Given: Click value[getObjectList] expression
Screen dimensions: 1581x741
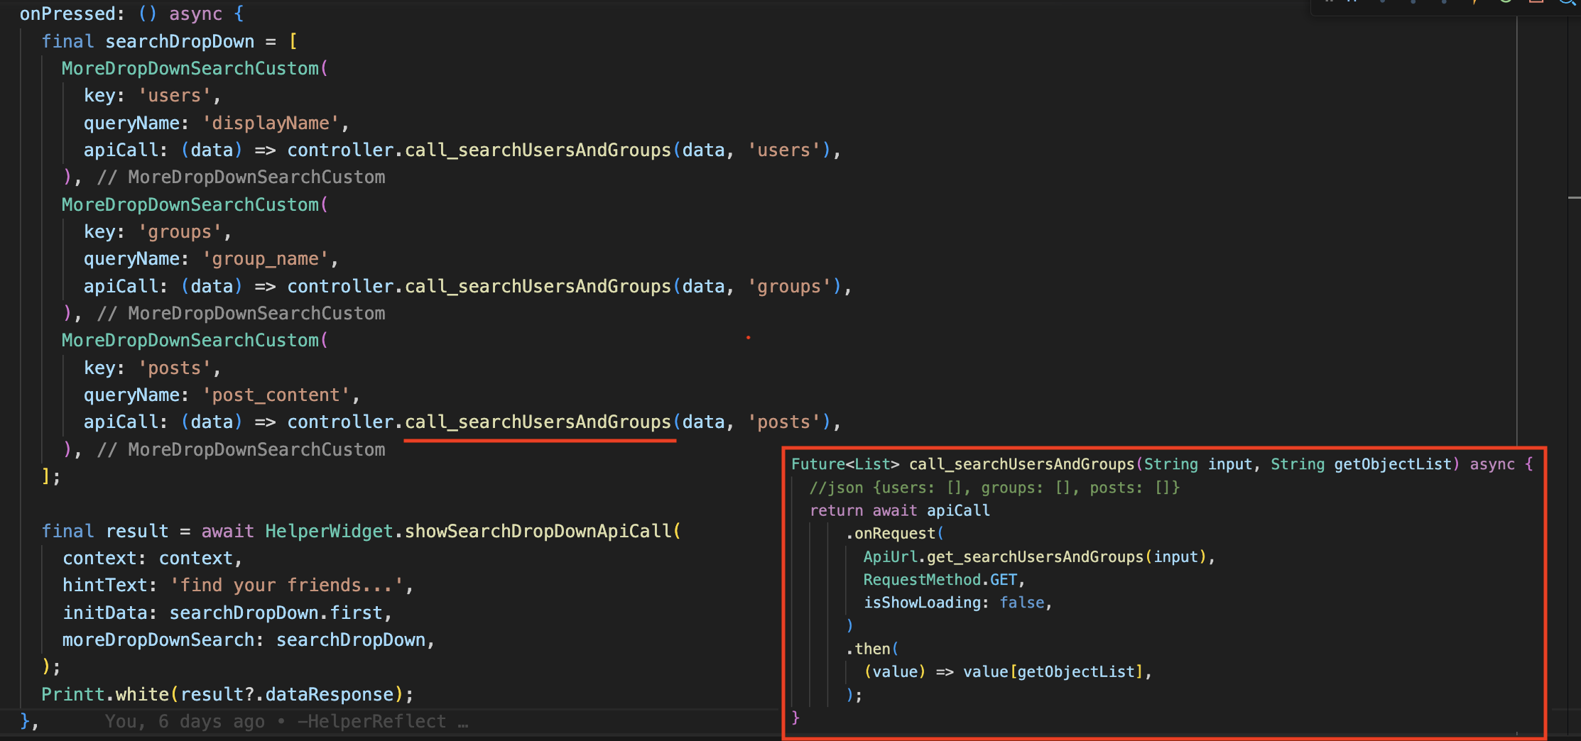Looking at the screenshot, I should 1053,671.
